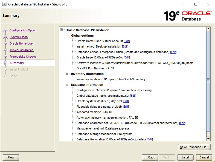Click the summary pane scrollbar thumb
The width and height of the screenshot is (215, 162).
point(208,81)
